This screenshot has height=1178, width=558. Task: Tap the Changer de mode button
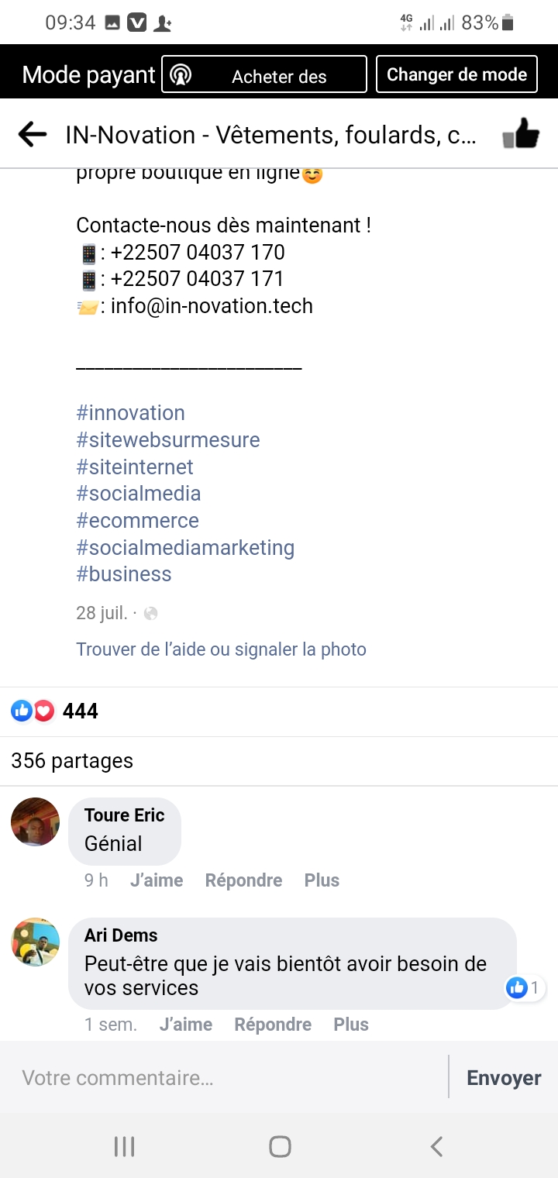point(456,74)
